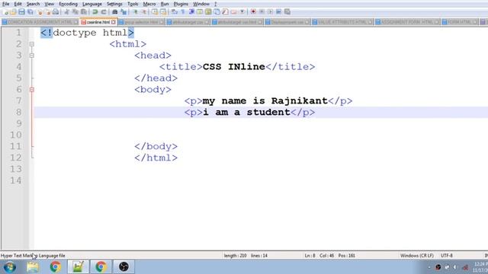Click 'Windows (CR LF)' in status bar
The image size is (488, 274).
point(417,256)
